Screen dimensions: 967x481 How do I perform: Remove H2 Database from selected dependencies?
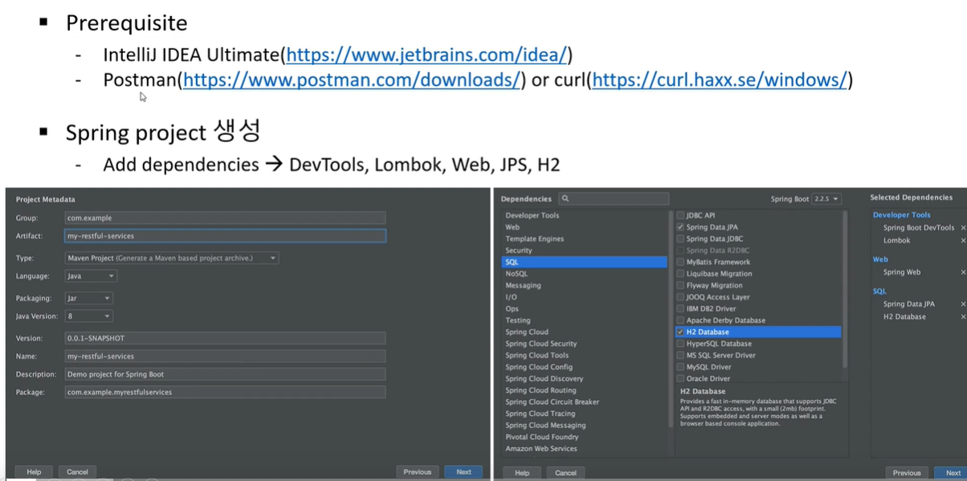click(963, 316)
